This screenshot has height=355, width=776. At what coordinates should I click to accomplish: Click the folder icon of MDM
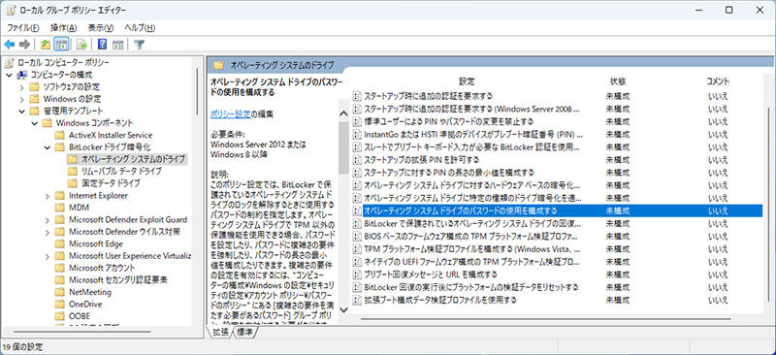tap(60, 208)
